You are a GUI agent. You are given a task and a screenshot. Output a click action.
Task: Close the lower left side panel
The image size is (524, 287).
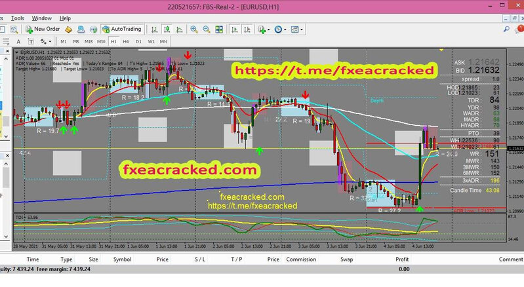tap(7, 155)
